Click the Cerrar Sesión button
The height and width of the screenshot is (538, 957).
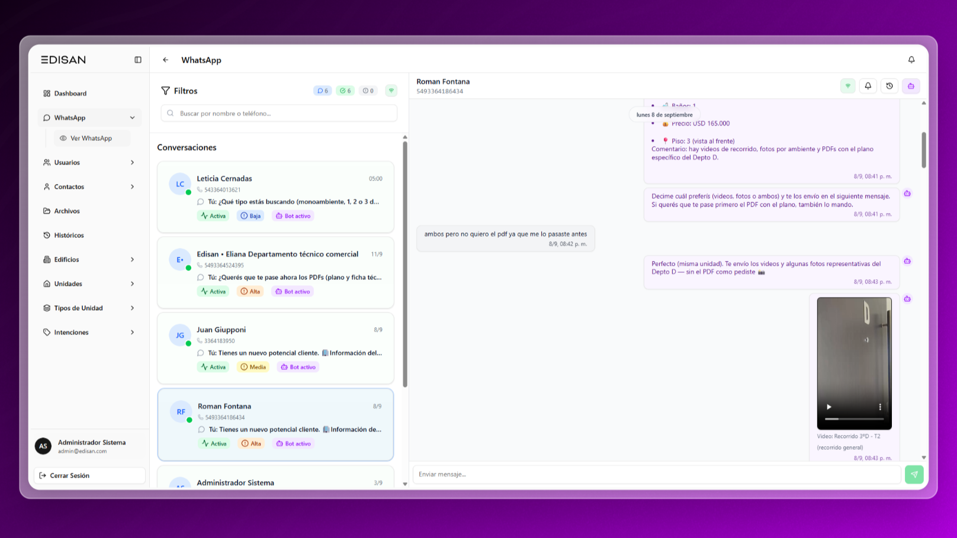pos(89,475)
